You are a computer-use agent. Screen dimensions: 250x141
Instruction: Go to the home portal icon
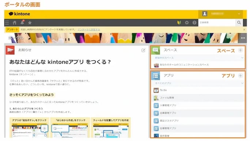15,23
